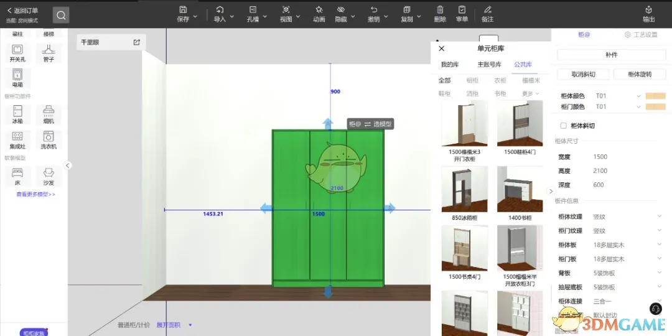Click the 视图 (View) toolbar icon
The height and width of the screenshot is (336, 672).
286,10
